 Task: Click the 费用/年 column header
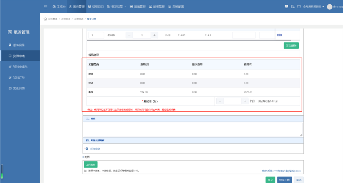(x=248, y=64)
